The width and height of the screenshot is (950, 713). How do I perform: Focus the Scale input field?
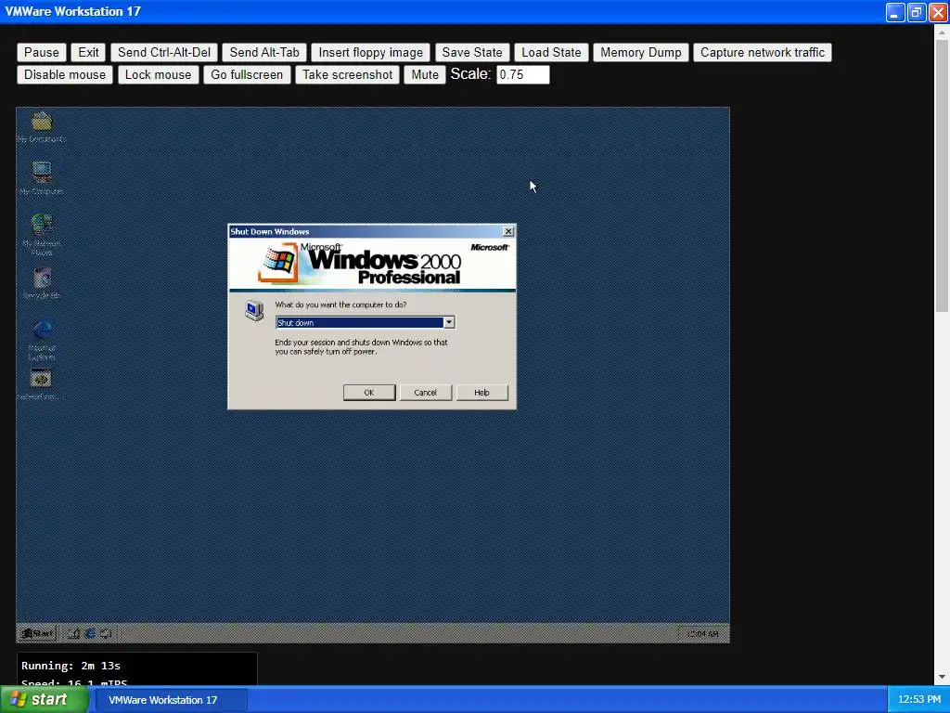[523, 74]
